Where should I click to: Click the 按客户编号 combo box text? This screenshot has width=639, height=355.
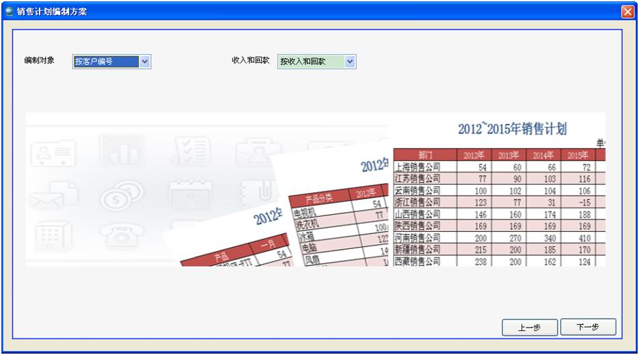[105, 62]
